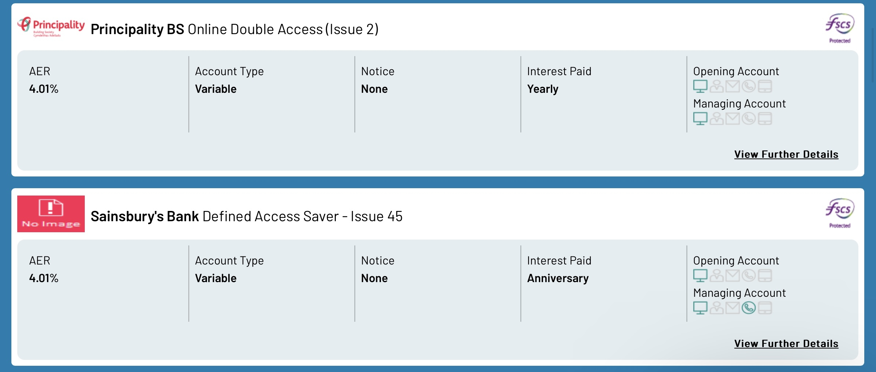Click the mobile device icon under Principality Managing Account

pos(765,118)
